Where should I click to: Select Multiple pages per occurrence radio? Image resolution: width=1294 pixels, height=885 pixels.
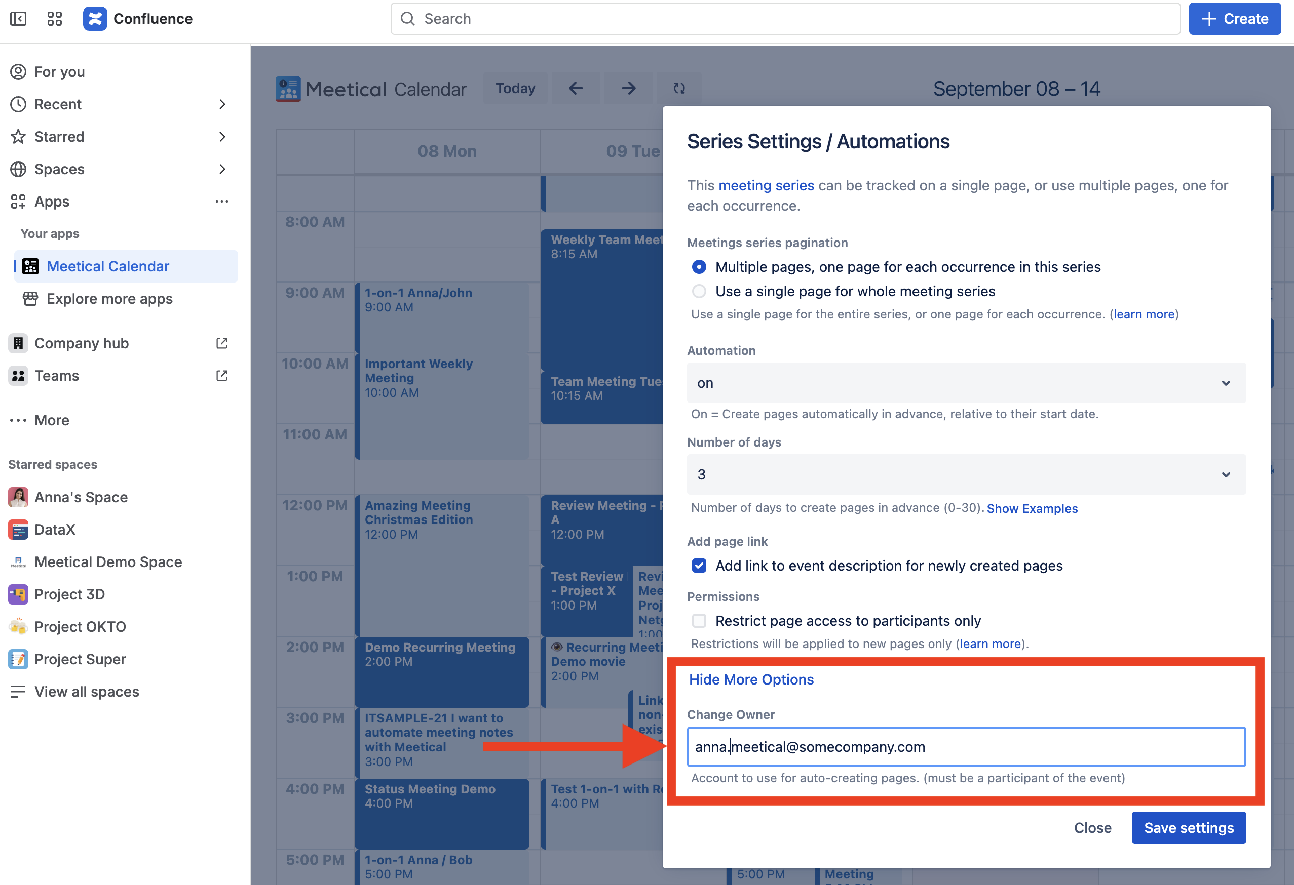click(x=699, y=267)
